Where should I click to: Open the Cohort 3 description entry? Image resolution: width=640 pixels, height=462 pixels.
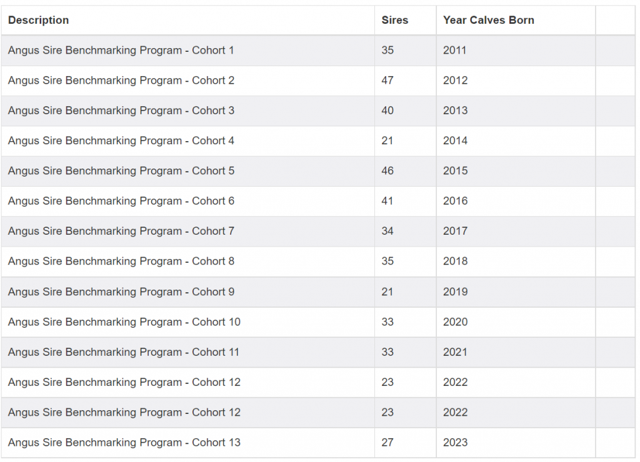click(x=121, y=111)
